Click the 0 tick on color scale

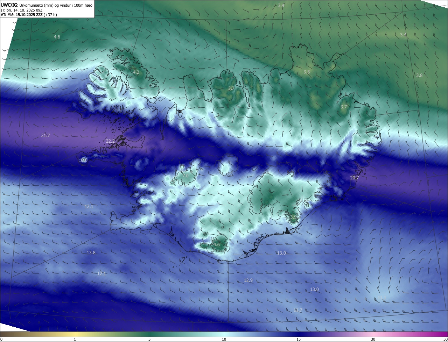2,339
